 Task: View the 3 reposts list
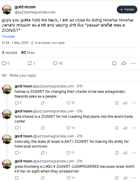point(10,53)
